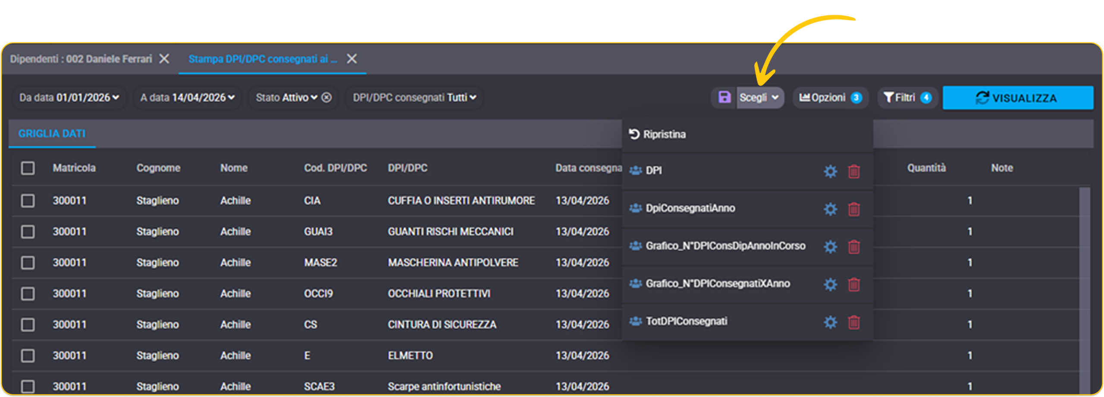The image size is (1104, 397).
Task: Select the GRIGLIA DATI tab
Action: point(52,134)
